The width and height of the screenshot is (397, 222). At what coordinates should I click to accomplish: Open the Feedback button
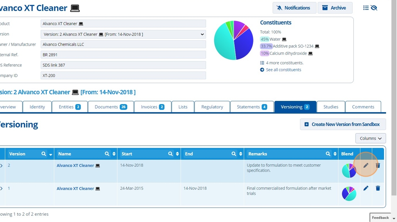click(380, 217)
